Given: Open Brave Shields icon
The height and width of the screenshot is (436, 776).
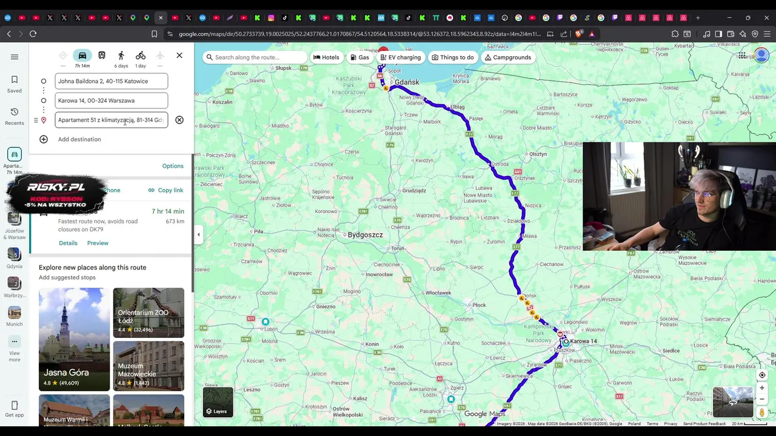Looking at the screenshot, I should [578, 34].
